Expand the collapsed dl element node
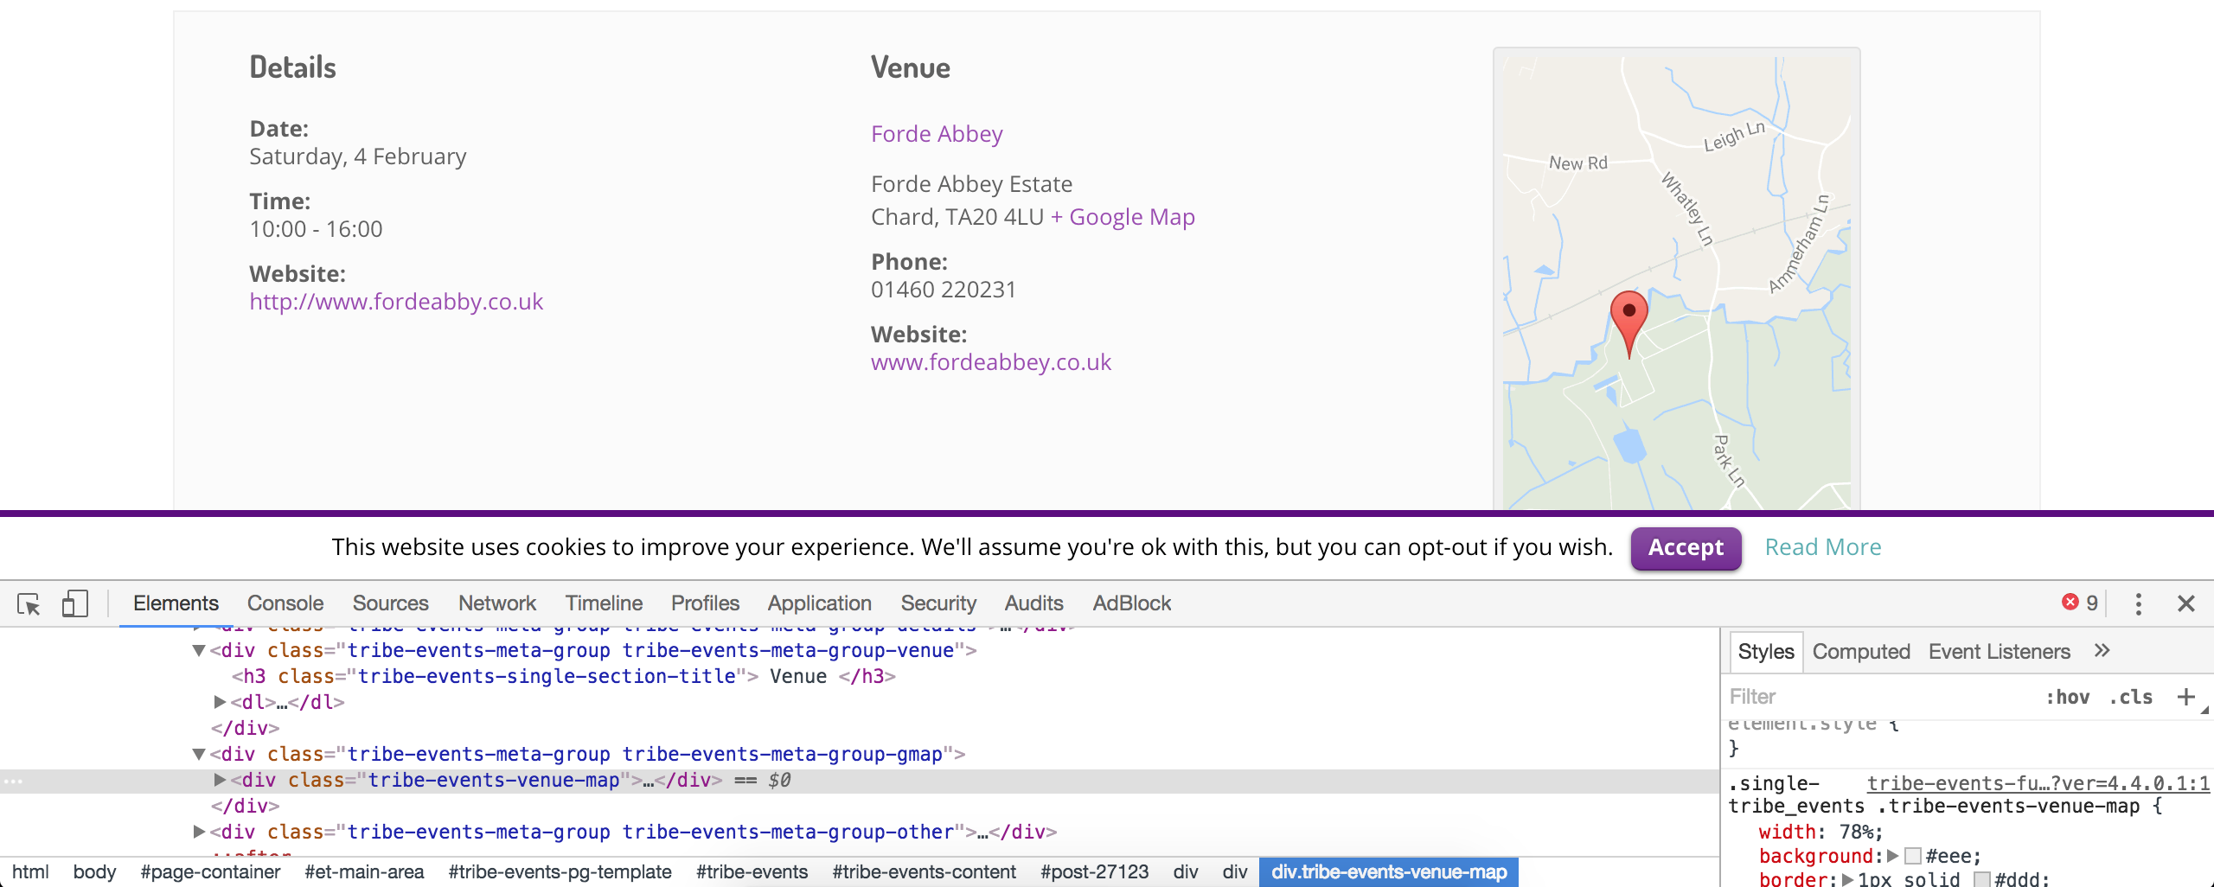Screen dimensions: 2214x887 tap(220, 702)
